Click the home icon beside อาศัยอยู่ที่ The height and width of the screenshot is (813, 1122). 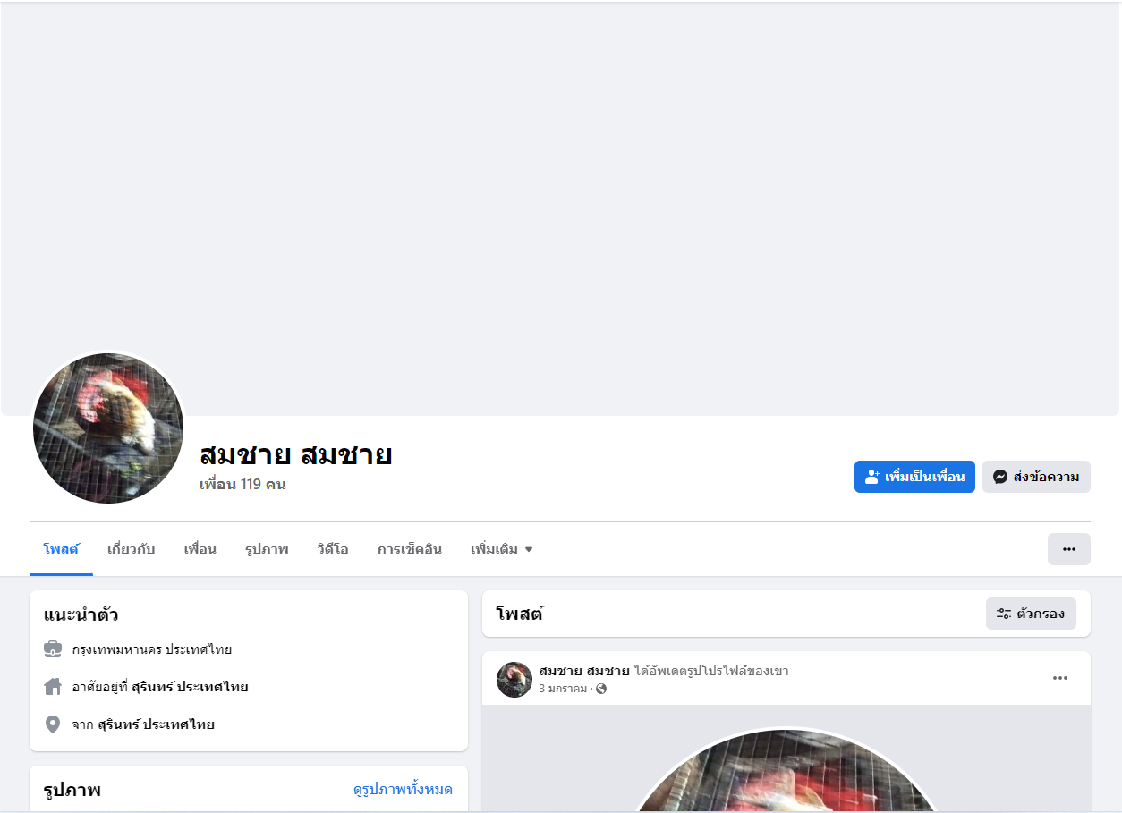[53, 687]
